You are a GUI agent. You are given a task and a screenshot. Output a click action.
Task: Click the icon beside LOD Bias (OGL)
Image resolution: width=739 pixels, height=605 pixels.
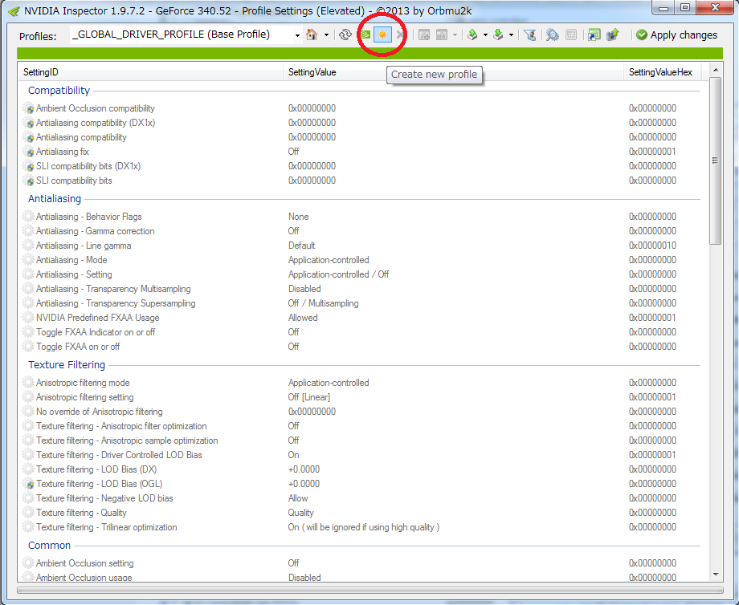tap(29, 484)
